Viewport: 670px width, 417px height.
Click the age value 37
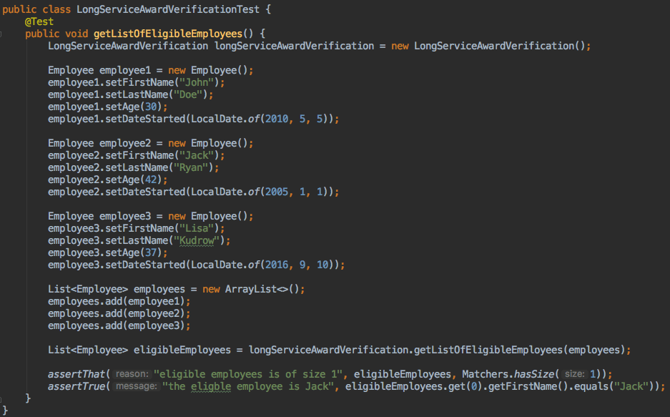pos(151,253)
